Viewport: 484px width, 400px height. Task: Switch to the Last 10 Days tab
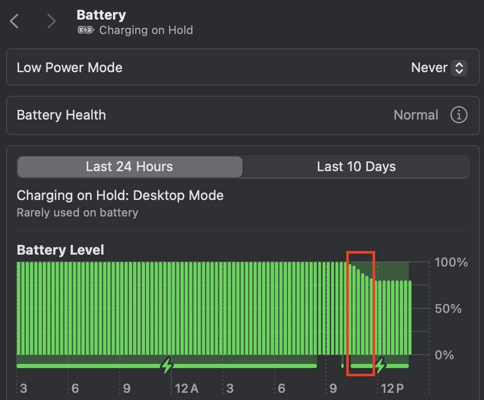(x=356, y=167)
